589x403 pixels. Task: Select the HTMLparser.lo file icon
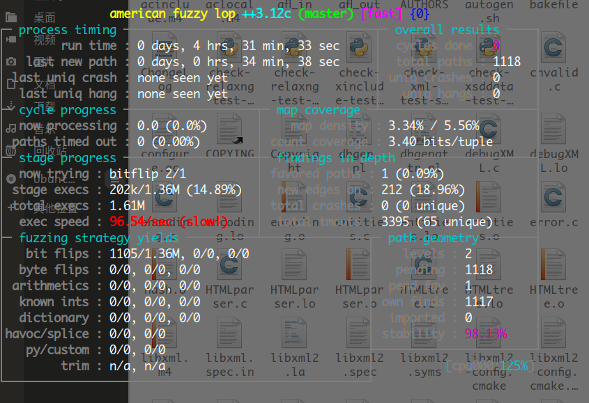click(x=294, y=264)
